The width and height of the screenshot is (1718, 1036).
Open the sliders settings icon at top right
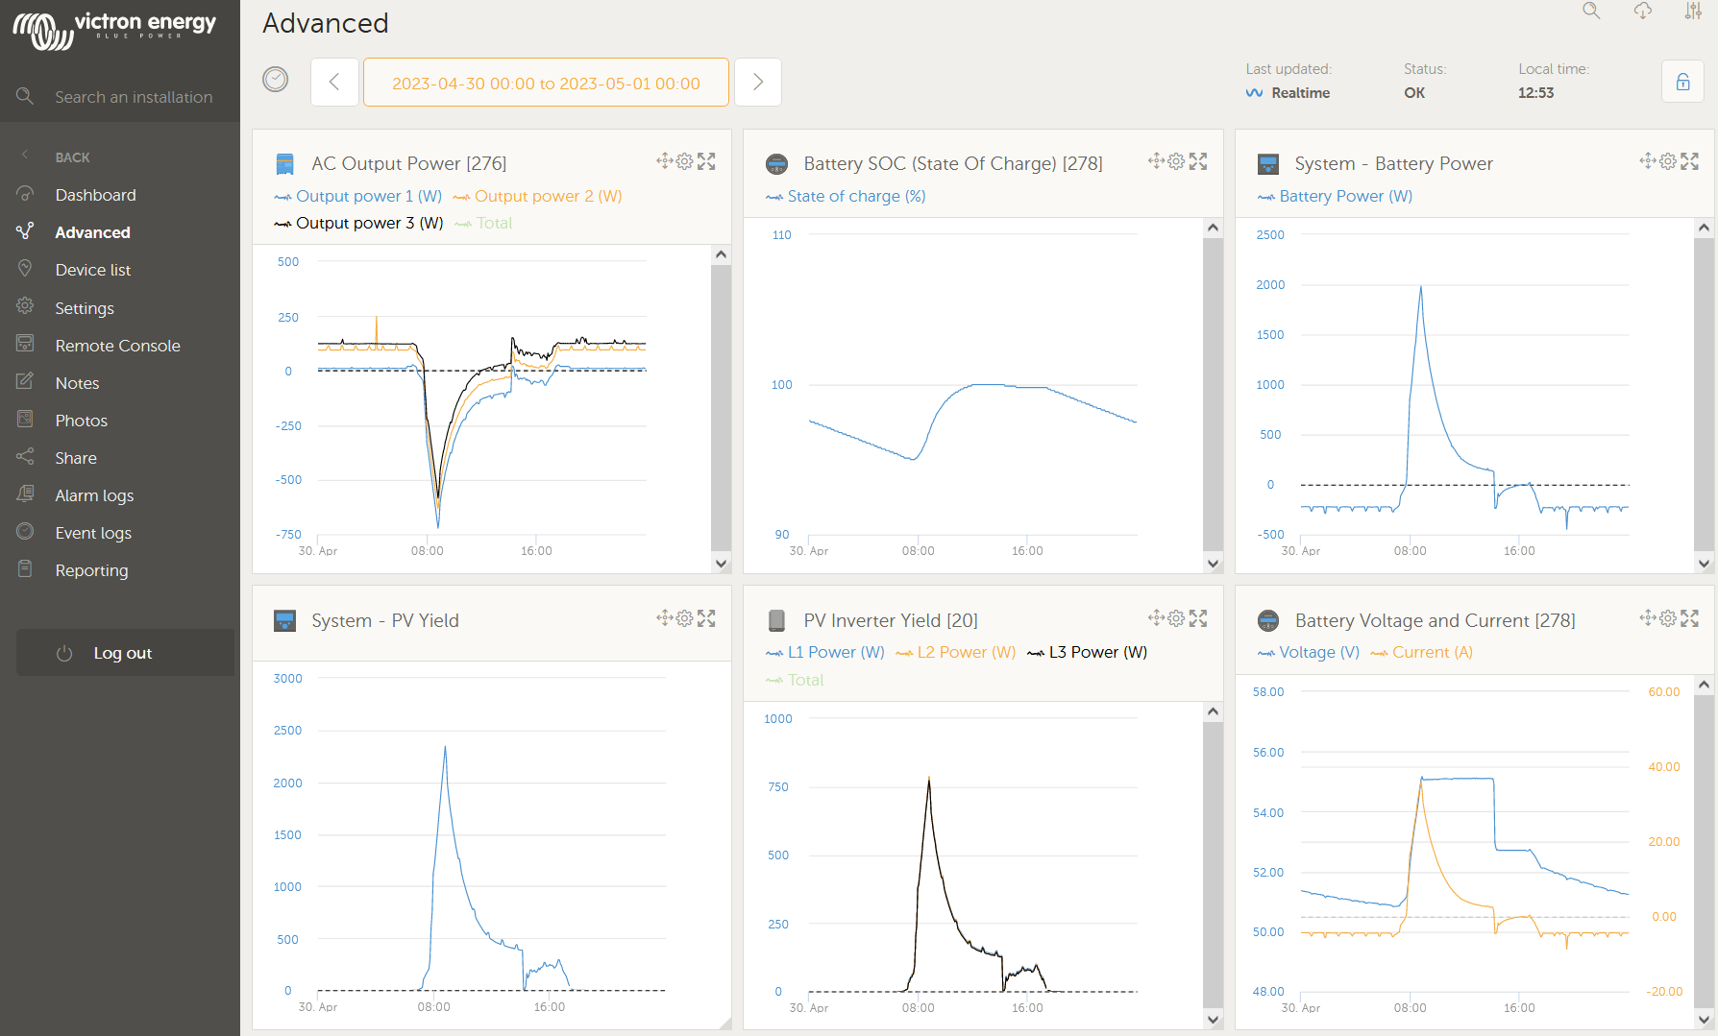[x=1693, y=12]
